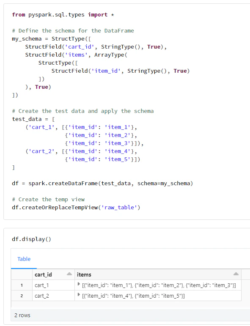The width and height of the screenshot is (250, 326).
Task: Click the StructField 'item_id' line
Action: tap(121, 71)
